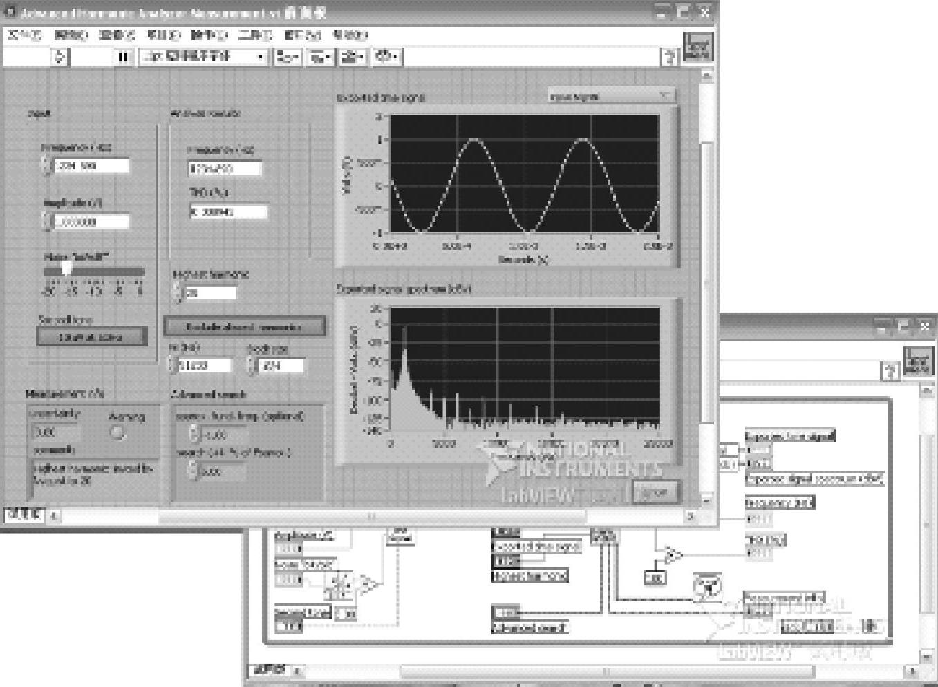Click the Warning LED indicator
Screen dimensions: 938x687
pos(119,433)
